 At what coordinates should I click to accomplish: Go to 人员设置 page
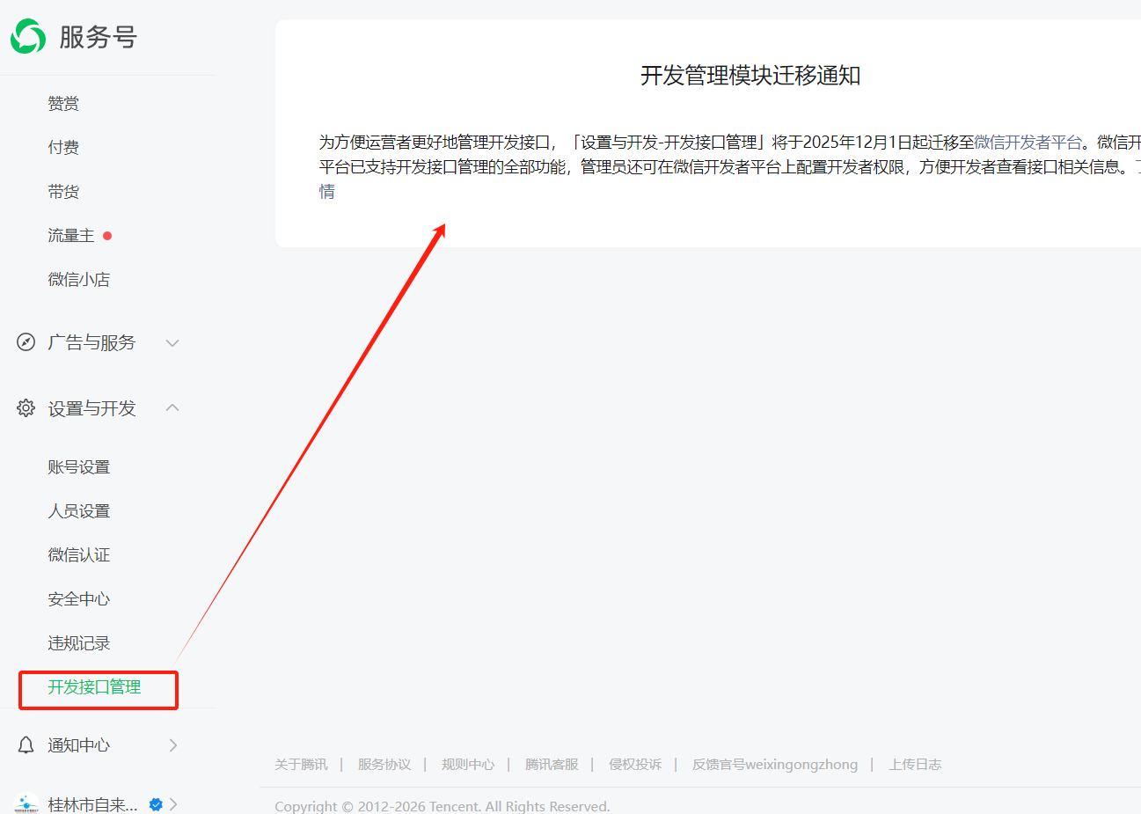point(79,511)
